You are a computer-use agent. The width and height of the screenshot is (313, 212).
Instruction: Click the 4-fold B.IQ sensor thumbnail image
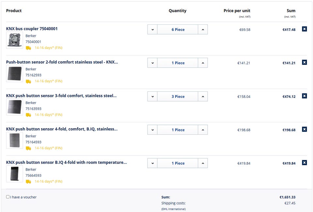coord(15,140)
